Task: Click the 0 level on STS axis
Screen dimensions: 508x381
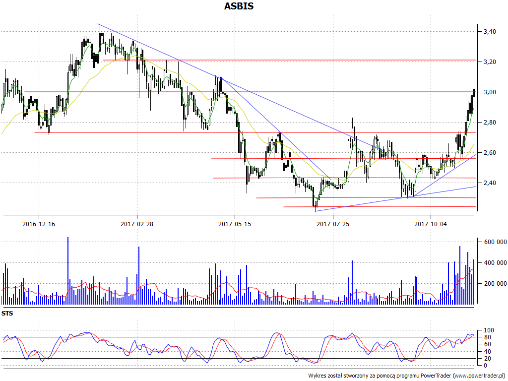Action: coord(485,366)
